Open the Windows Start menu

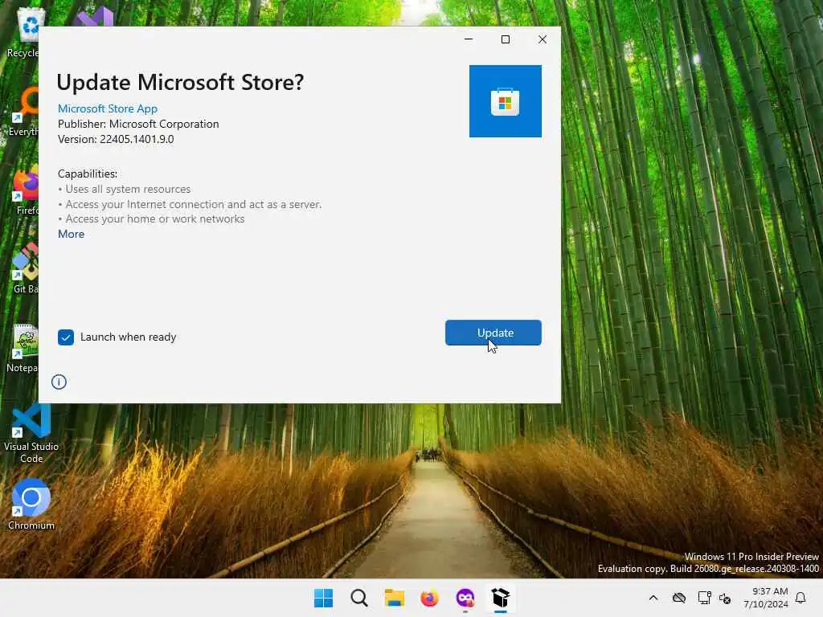pos(323,598)
